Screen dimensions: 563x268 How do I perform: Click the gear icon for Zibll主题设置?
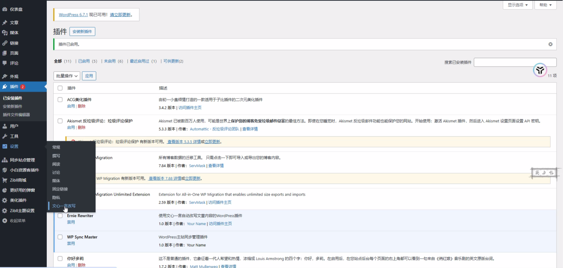coord(5,211)
